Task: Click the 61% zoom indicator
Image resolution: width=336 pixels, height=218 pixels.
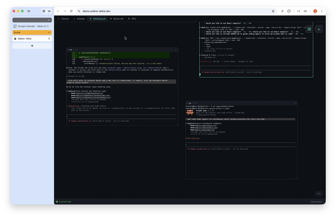Action: [x=319, y=194]
